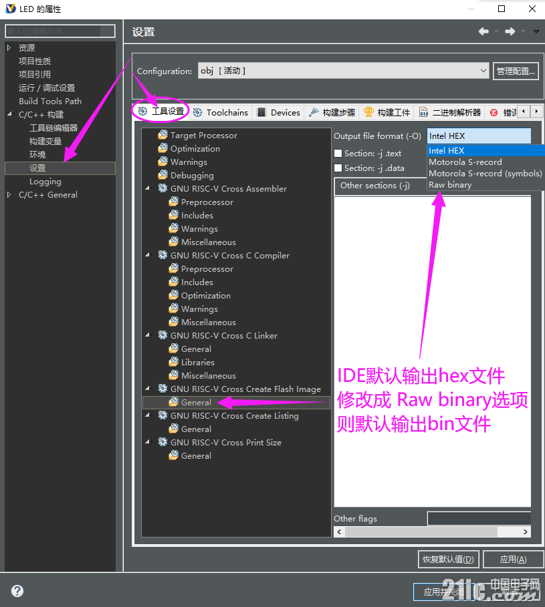
Task: Click the Toolchains tab gear icon
Action: tap(198, 112)
